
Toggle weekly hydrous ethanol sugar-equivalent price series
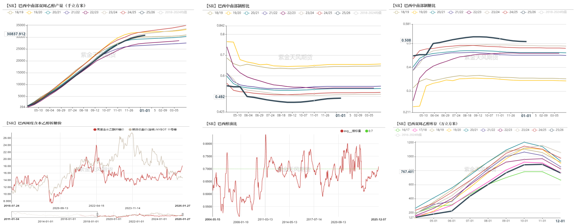[x=95, y=129]
